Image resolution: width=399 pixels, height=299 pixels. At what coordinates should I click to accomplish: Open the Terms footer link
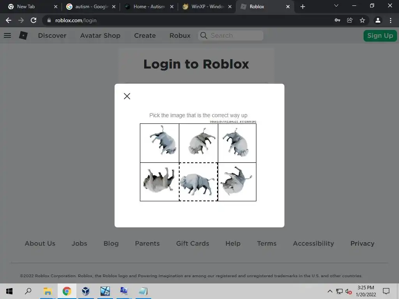point(267,243)
